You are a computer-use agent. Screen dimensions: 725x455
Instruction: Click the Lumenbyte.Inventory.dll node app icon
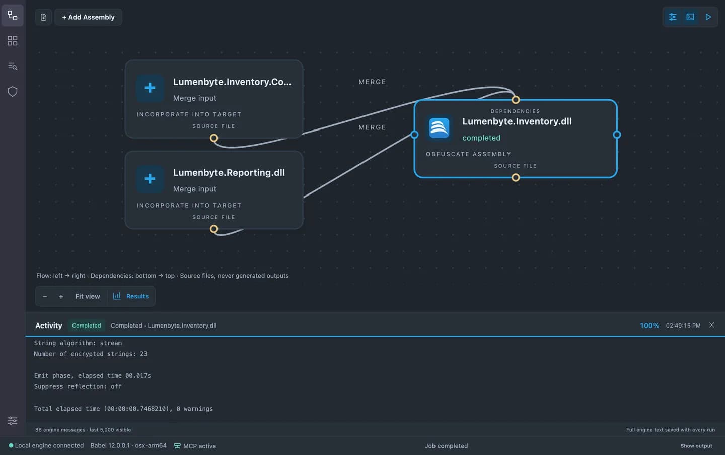point(439,127)
